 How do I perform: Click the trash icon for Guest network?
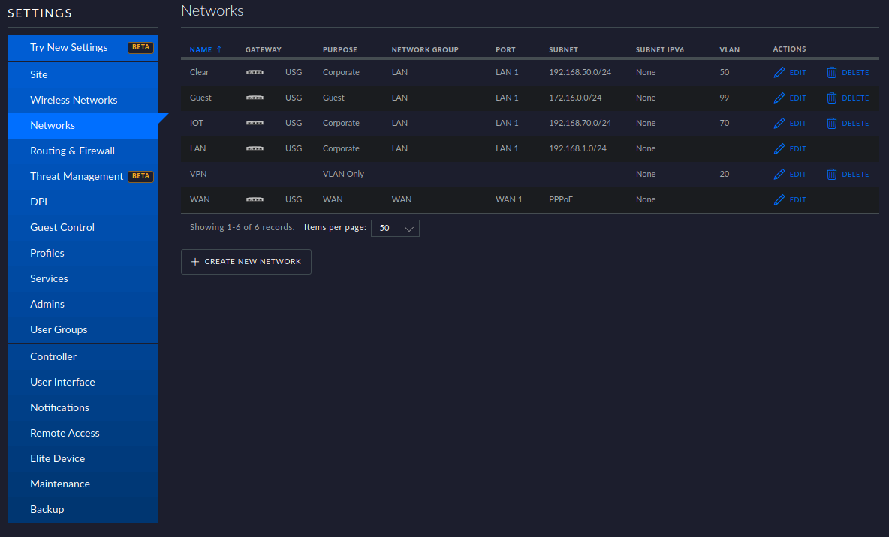coord(832,98)
